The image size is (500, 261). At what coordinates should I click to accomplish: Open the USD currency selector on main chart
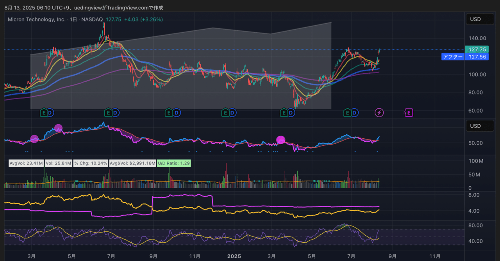point(480,19)
